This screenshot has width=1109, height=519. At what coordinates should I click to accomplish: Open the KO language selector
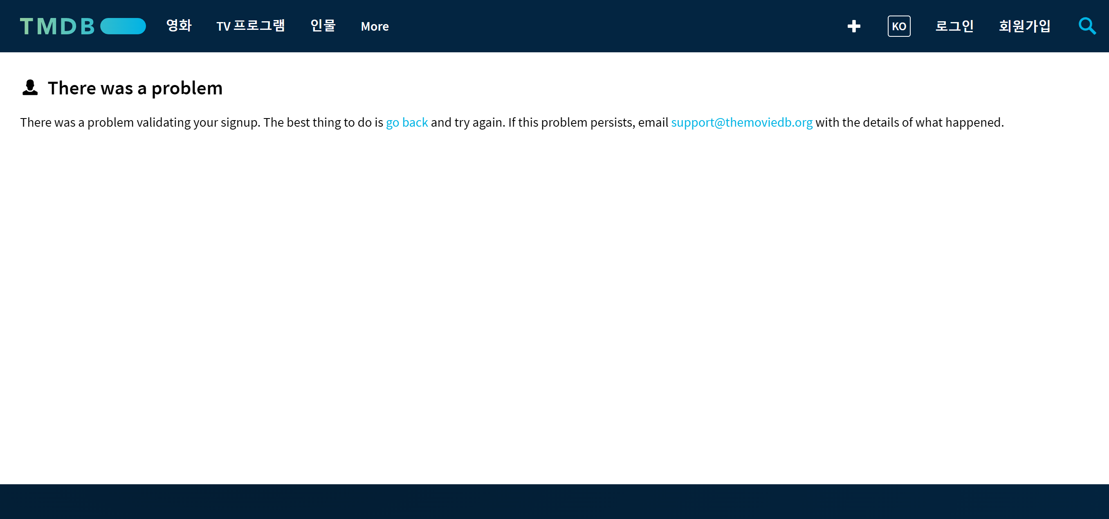point(899,26)
